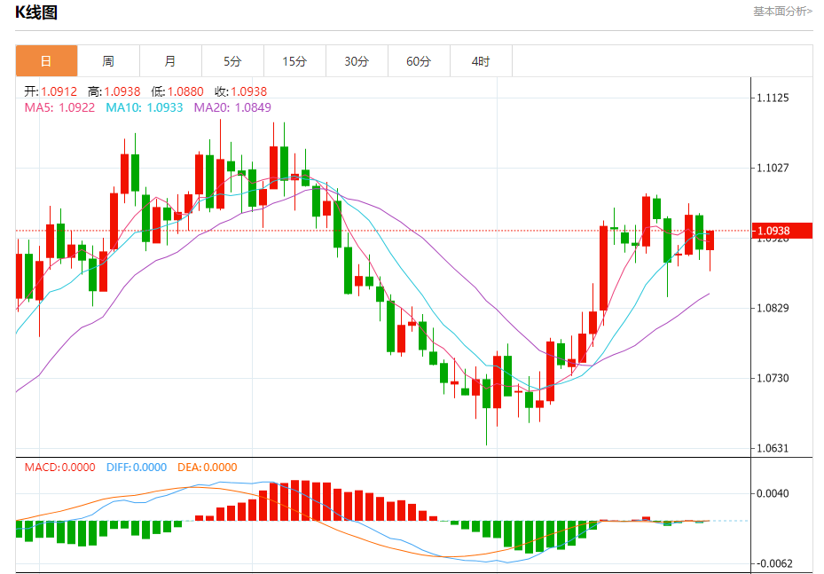The height and width of the screenshot is (574, 824).
Task: Click the DIFF:0.0000 label
Action: pos(136,468)
